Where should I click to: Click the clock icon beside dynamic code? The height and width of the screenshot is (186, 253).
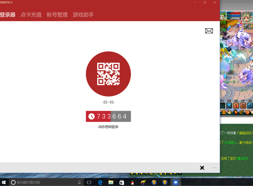91,116
